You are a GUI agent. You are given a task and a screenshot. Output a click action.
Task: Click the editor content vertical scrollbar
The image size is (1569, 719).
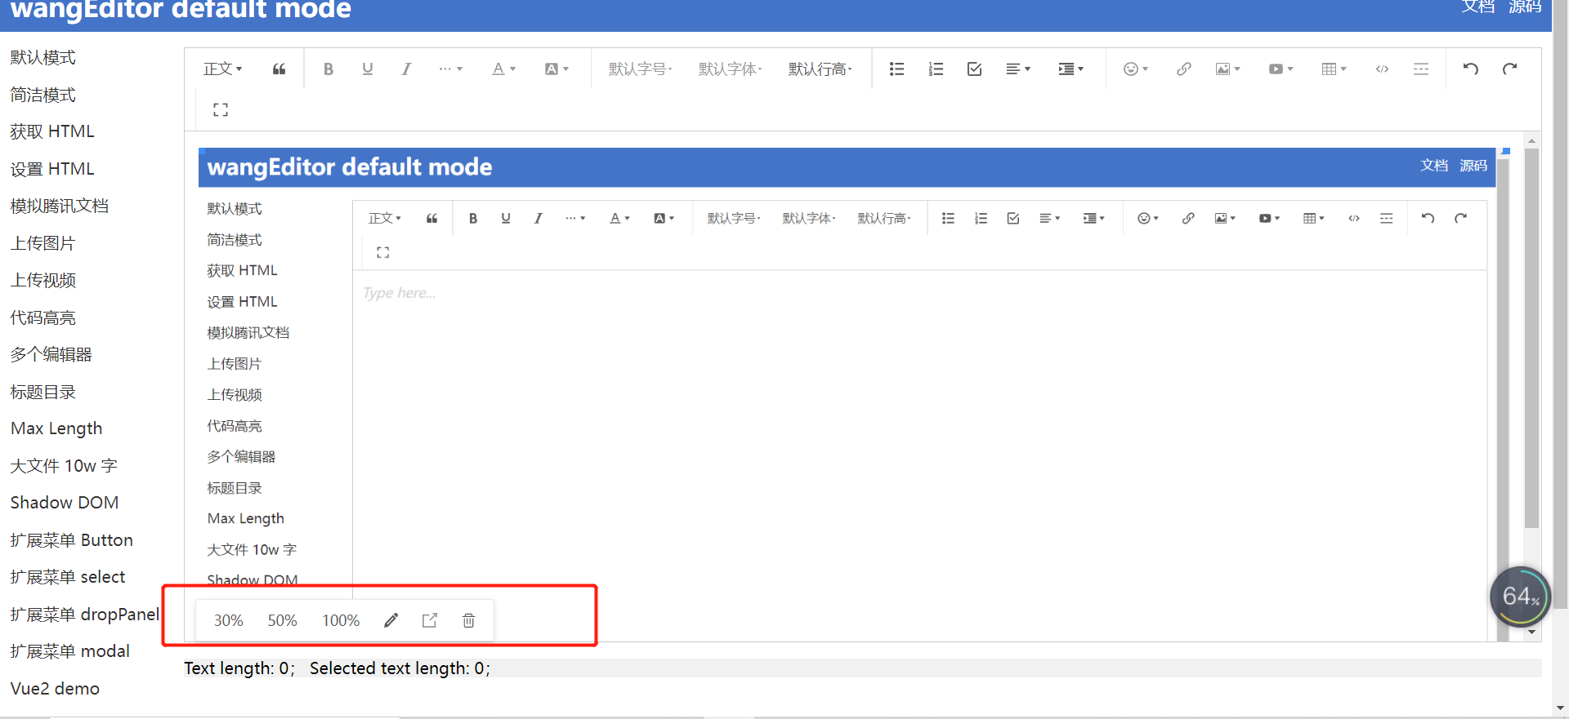click(1532, 338)
